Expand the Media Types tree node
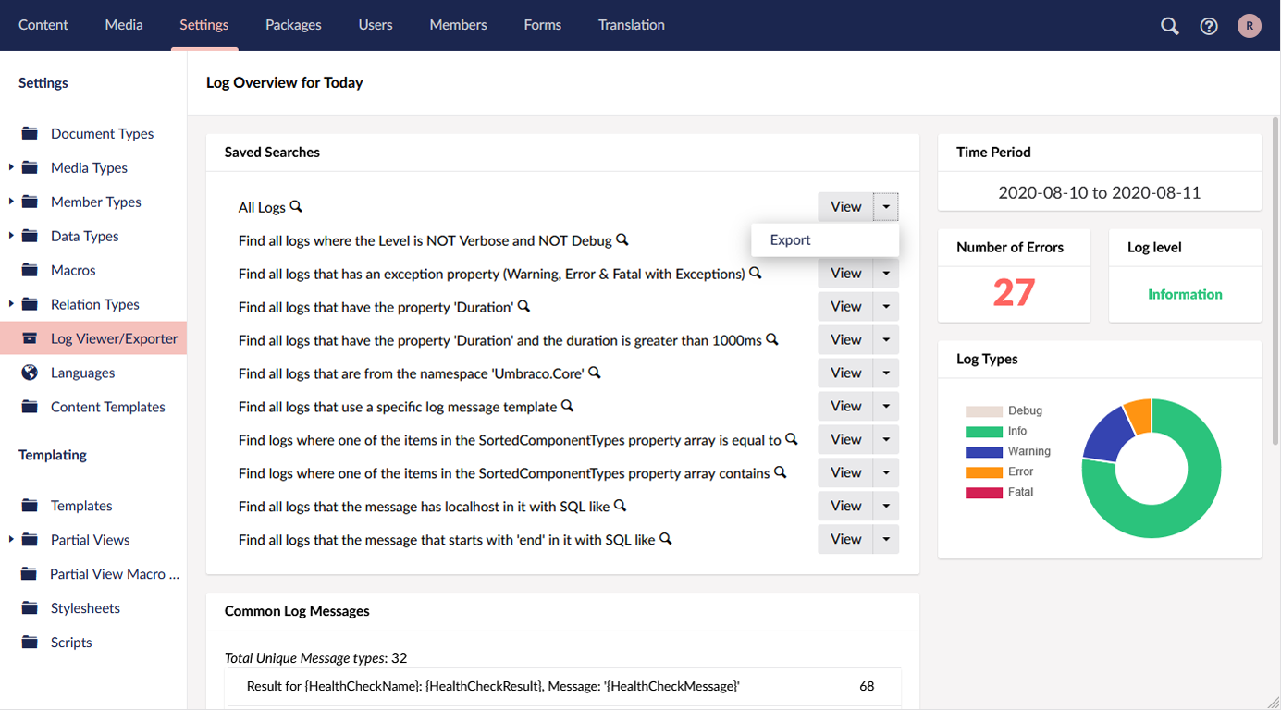The height and width of the screenshot is (710, 1281). point(11,167)
